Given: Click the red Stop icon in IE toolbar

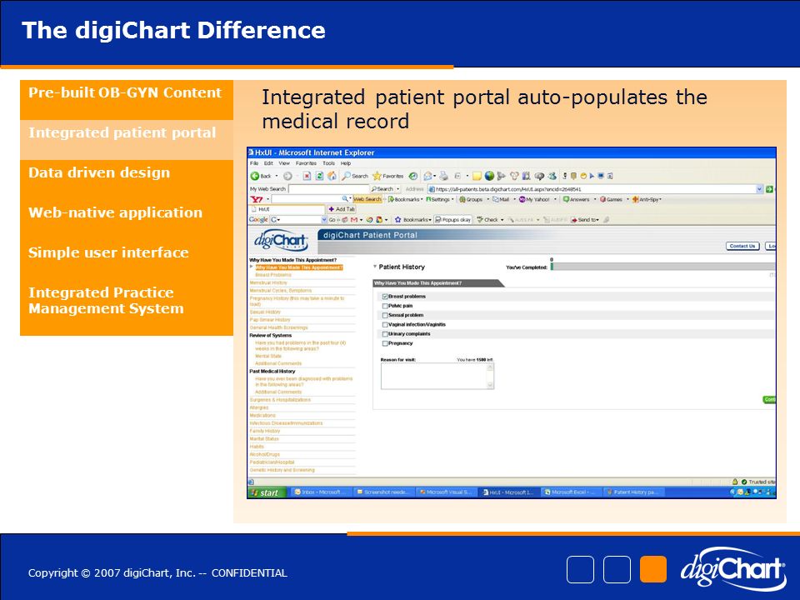Looking at the screenshot, I should [x=307, y=176].
